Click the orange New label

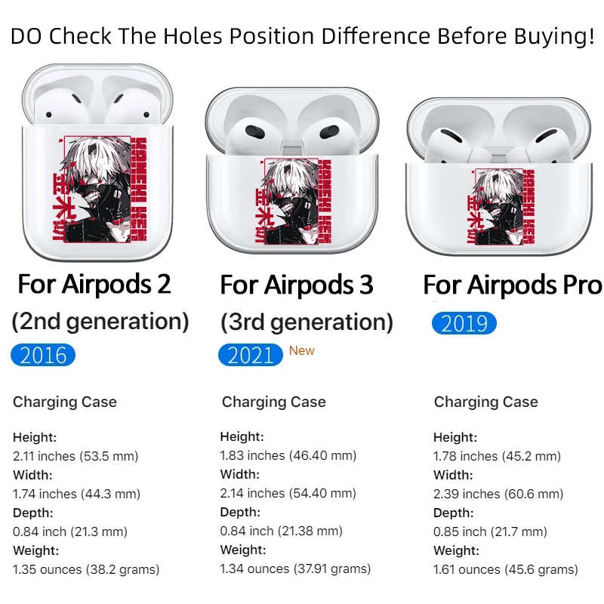pyautogui.click(x=302, y=350)
